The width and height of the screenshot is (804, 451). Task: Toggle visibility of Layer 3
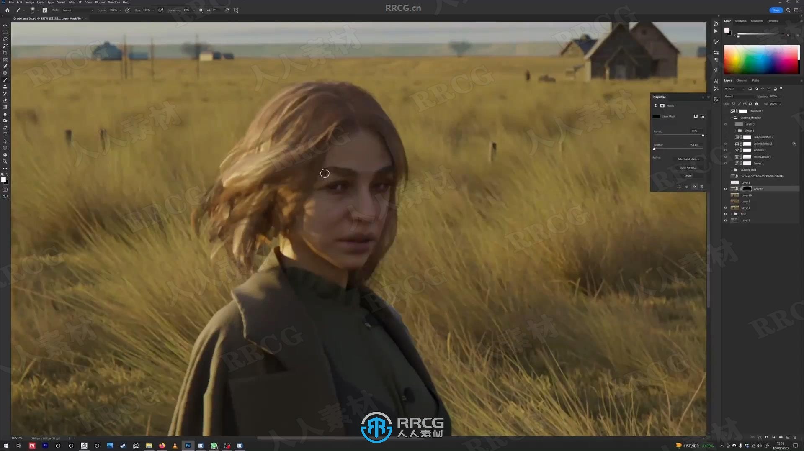point(726,124)
